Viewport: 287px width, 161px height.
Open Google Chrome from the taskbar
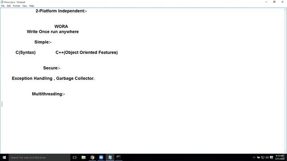[92, 157]
